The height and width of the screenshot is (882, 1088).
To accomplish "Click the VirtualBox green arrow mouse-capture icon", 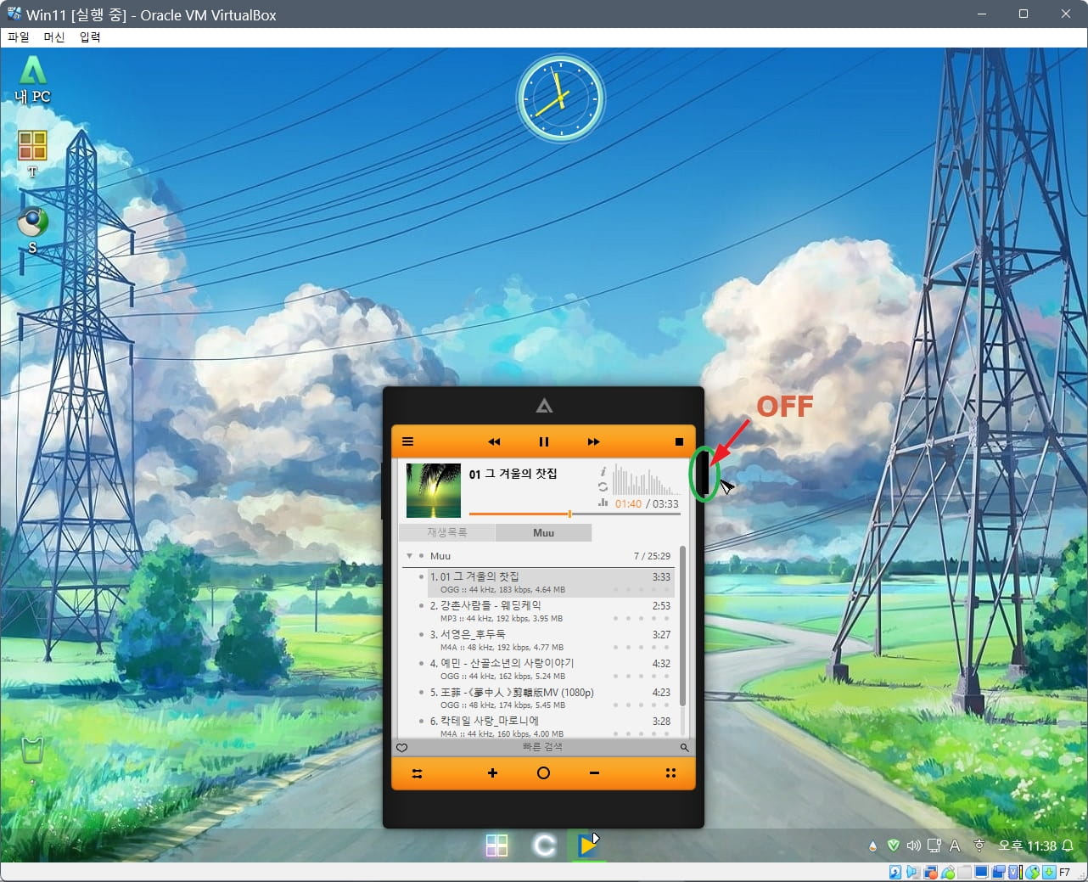I will click(1049, 872).
